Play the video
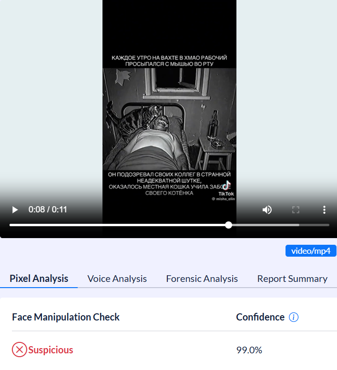The width and height of the screenshot is (337, 370). [15, 210]
